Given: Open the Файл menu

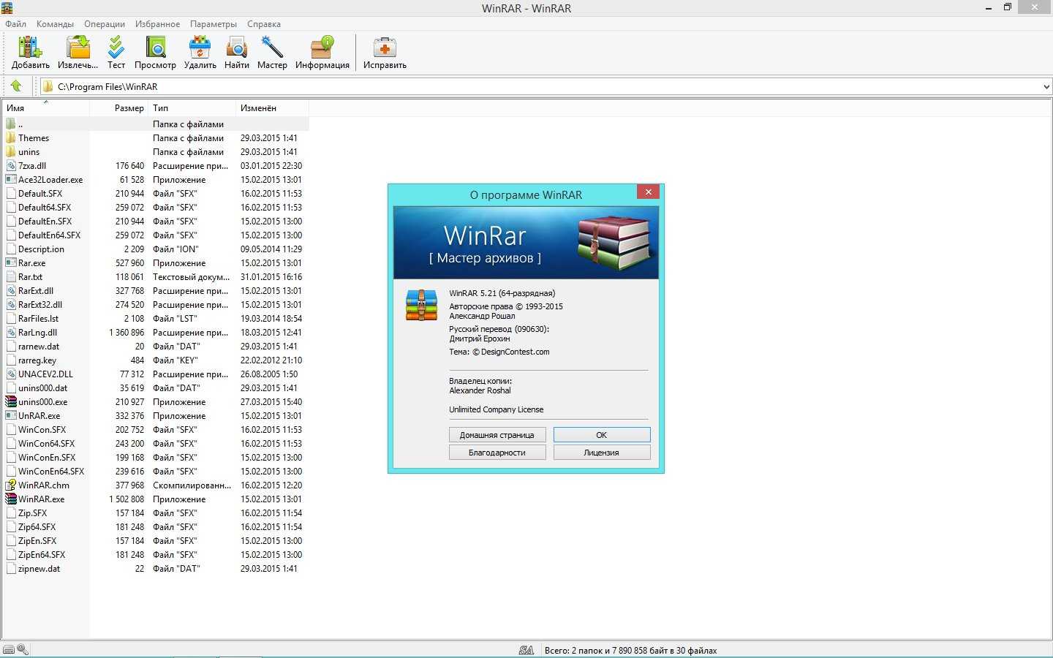Looking at the screenshot, I should click(15, 23).
